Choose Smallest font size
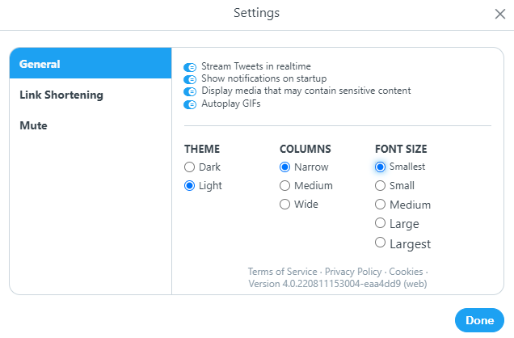Screen dimensions: 514x338 [x=381, y=167]
